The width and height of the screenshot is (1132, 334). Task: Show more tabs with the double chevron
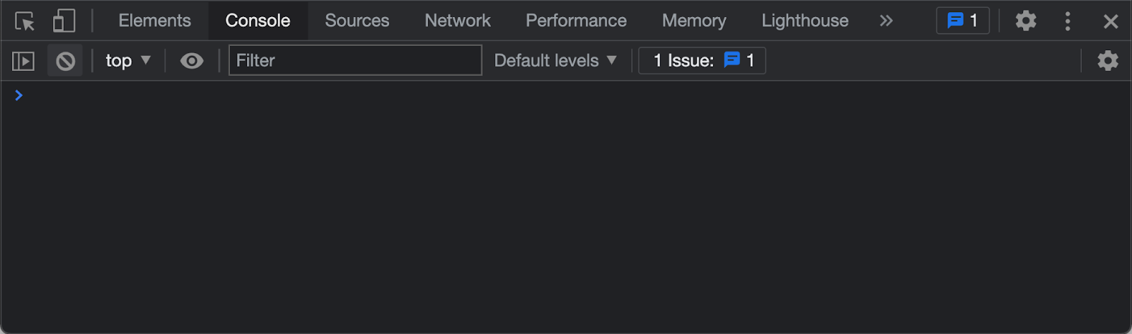pos(886,21)
